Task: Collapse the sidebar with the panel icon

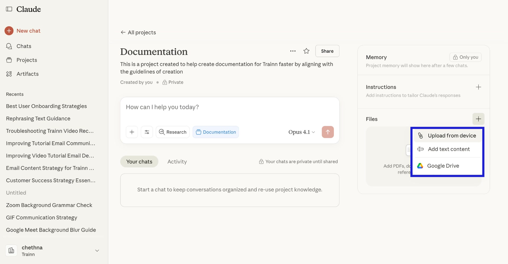Action: (9, 9)
